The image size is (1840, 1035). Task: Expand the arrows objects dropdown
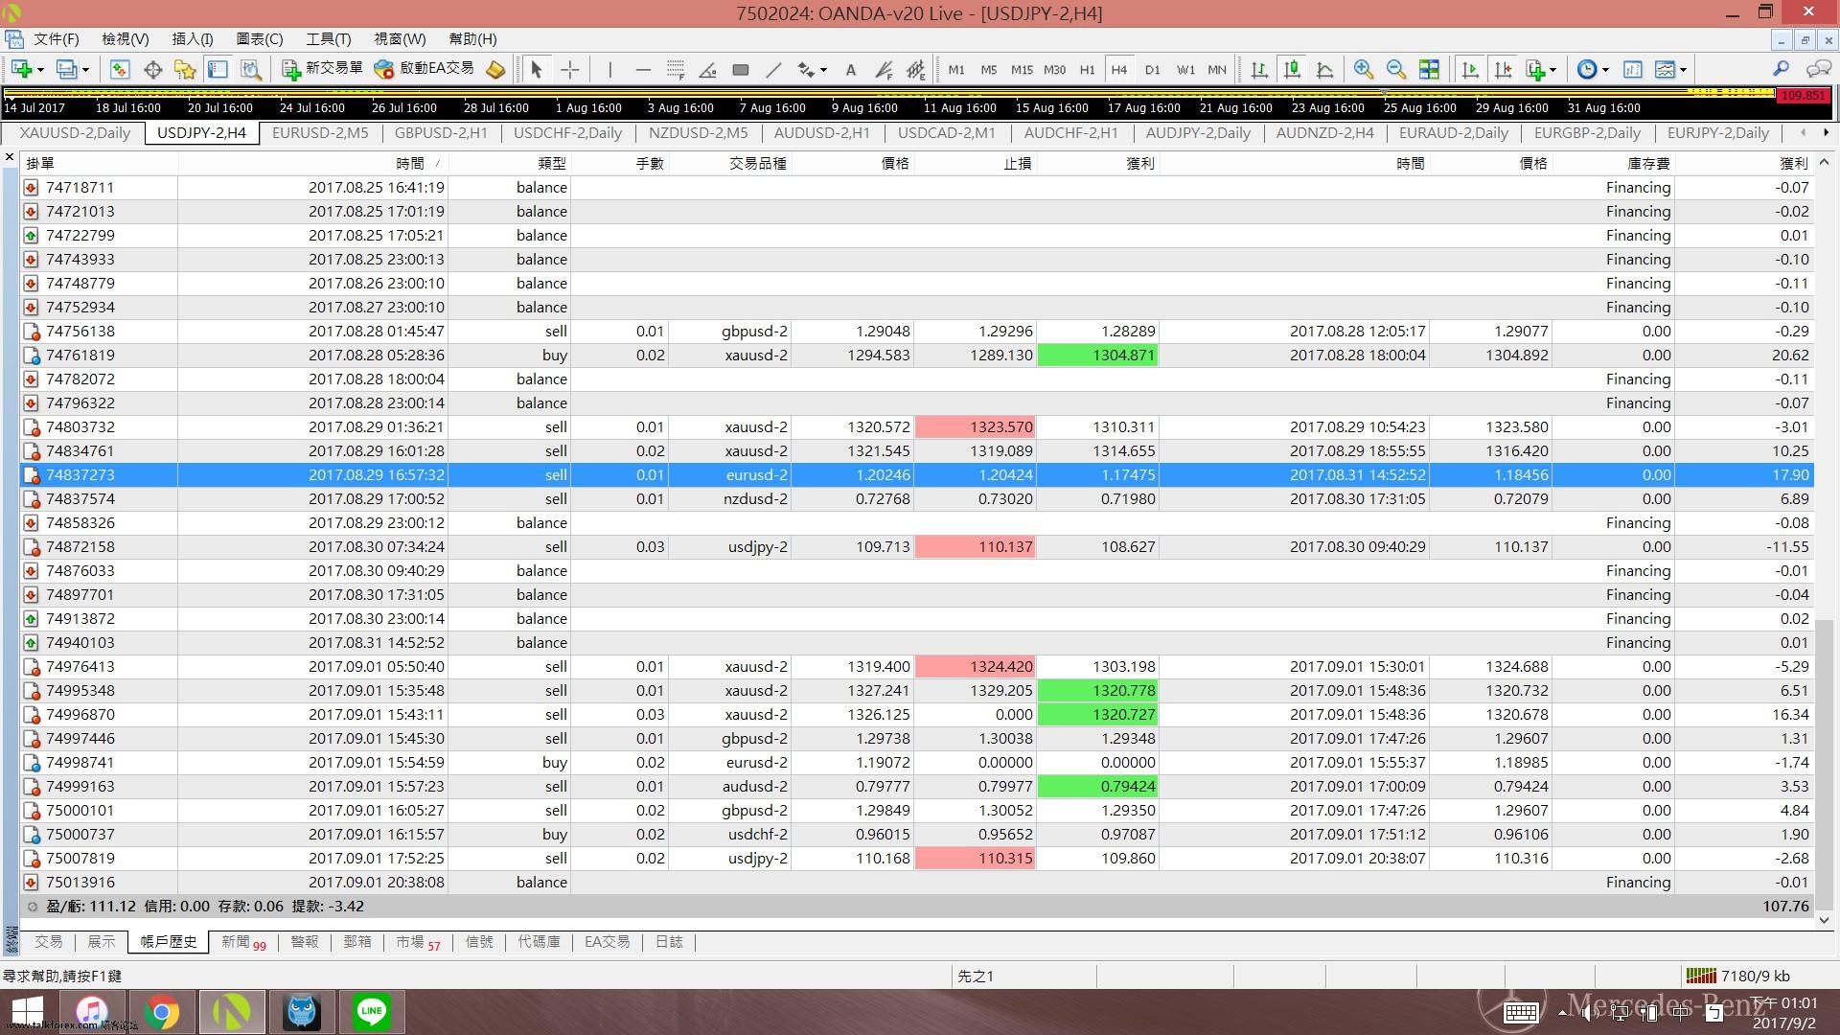pyautogui.click(x=823, y=70)
